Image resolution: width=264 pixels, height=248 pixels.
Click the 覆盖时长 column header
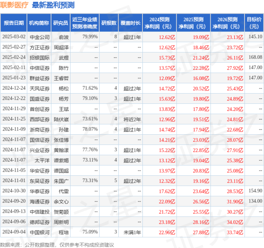(x=130, y=23)
